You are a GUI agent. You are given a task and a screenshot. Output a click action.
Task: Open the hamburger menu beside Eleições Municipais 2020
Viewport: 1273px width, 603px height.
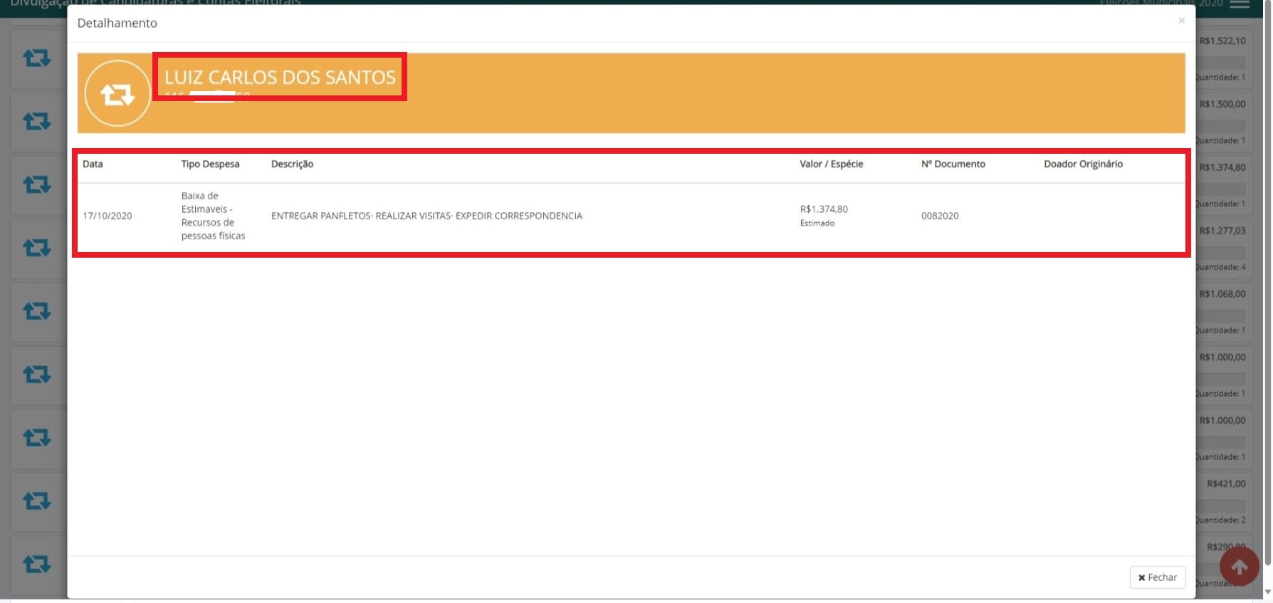(x=1240, y=4)
